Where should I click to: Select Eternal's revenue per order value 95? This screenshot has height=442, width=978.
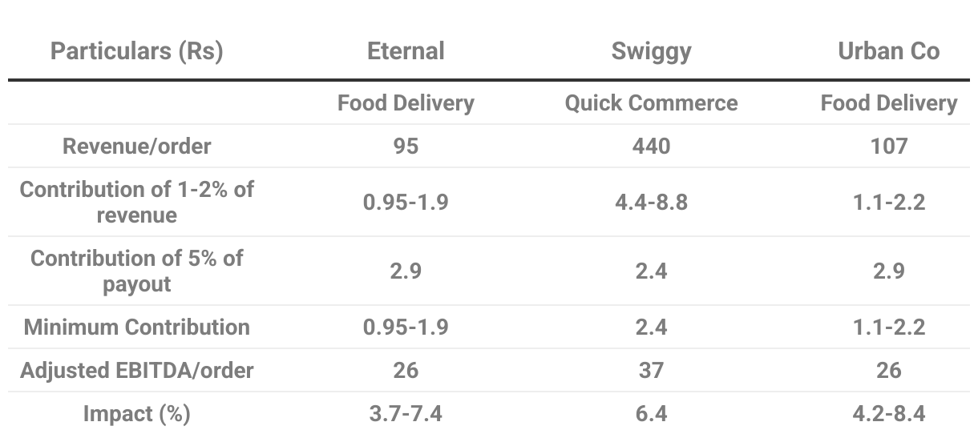click(x=406, y=147)
